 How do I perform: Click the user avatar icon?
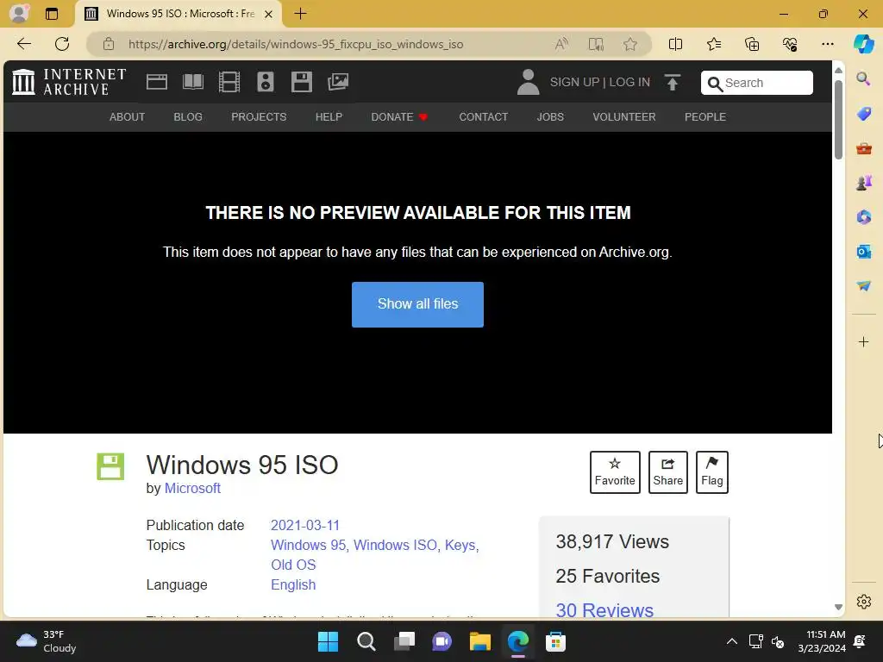(528, 82)
